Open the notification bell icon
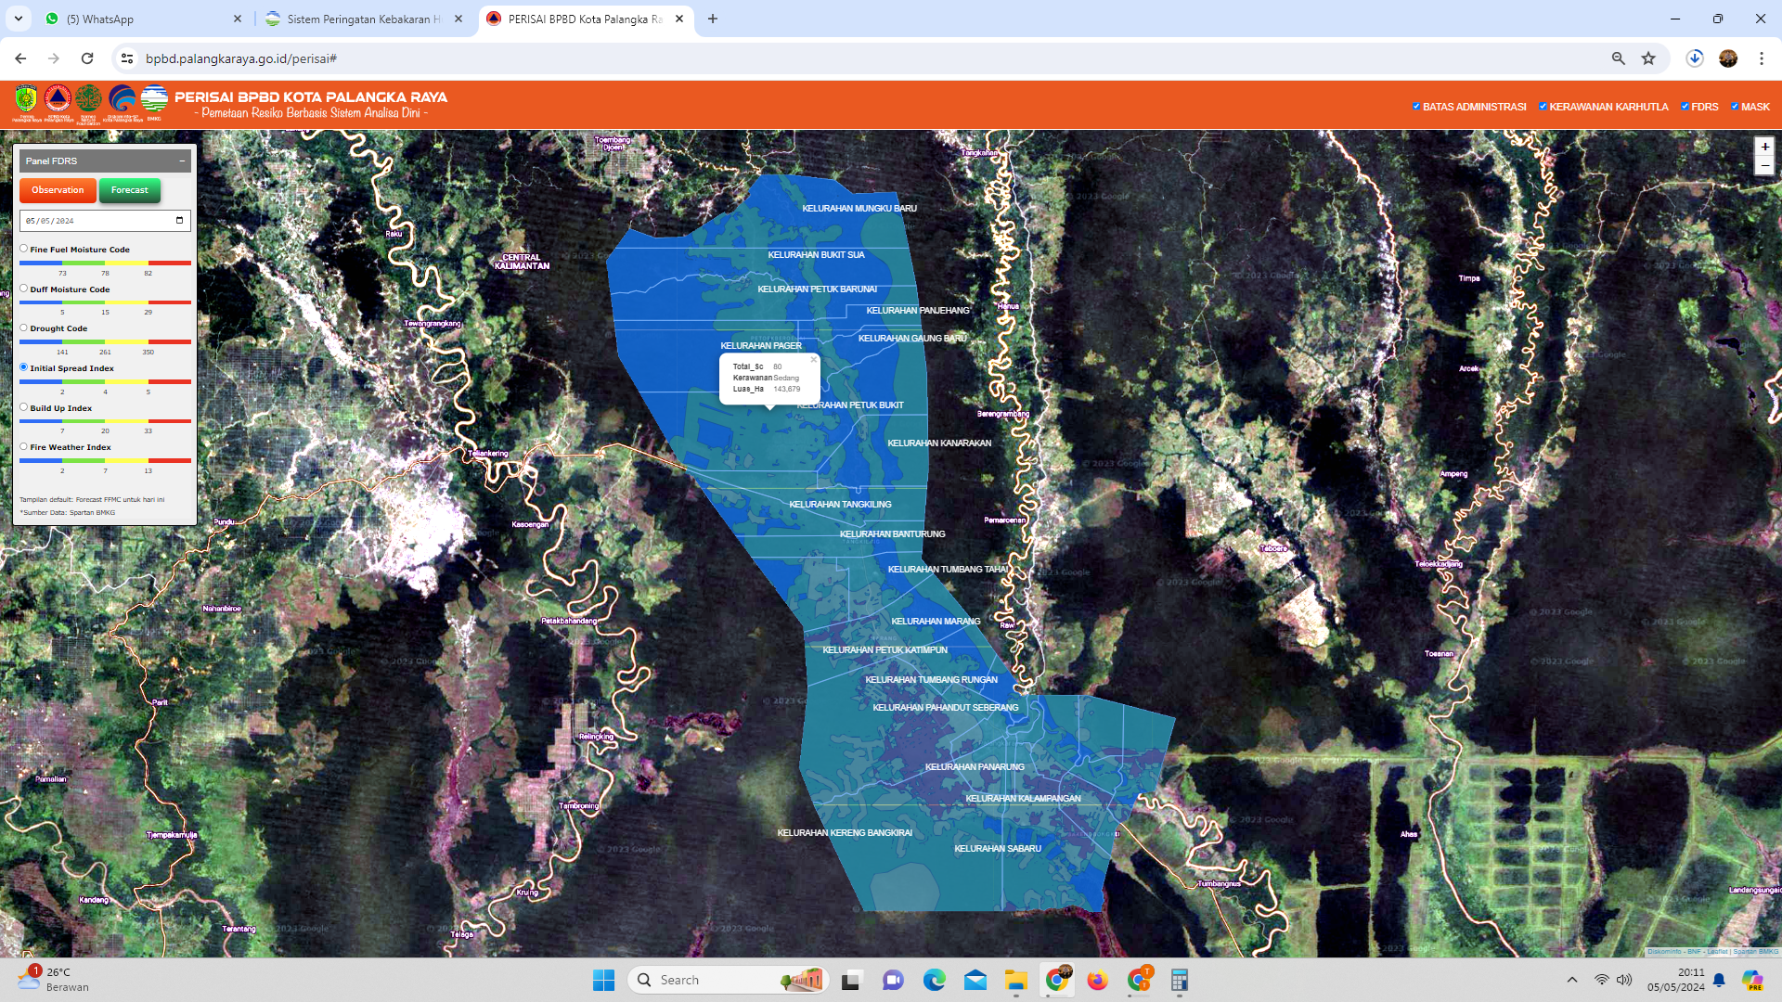1782x1002 pixels. click(x=1719, y=980)
